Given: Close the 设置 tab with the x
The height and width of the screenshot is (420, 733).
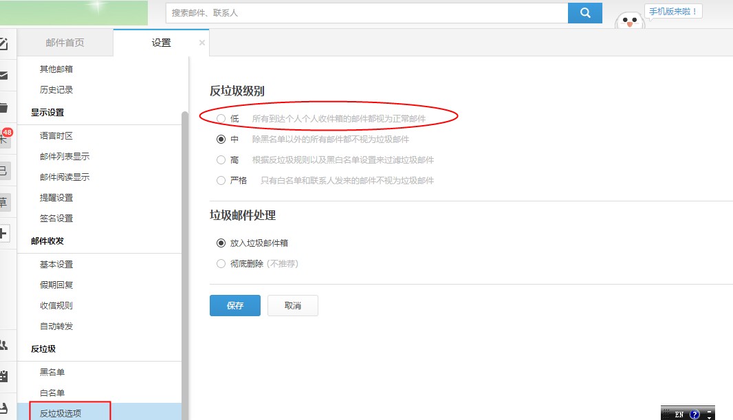Looking at the screenshot, I should tap(201, 43).
